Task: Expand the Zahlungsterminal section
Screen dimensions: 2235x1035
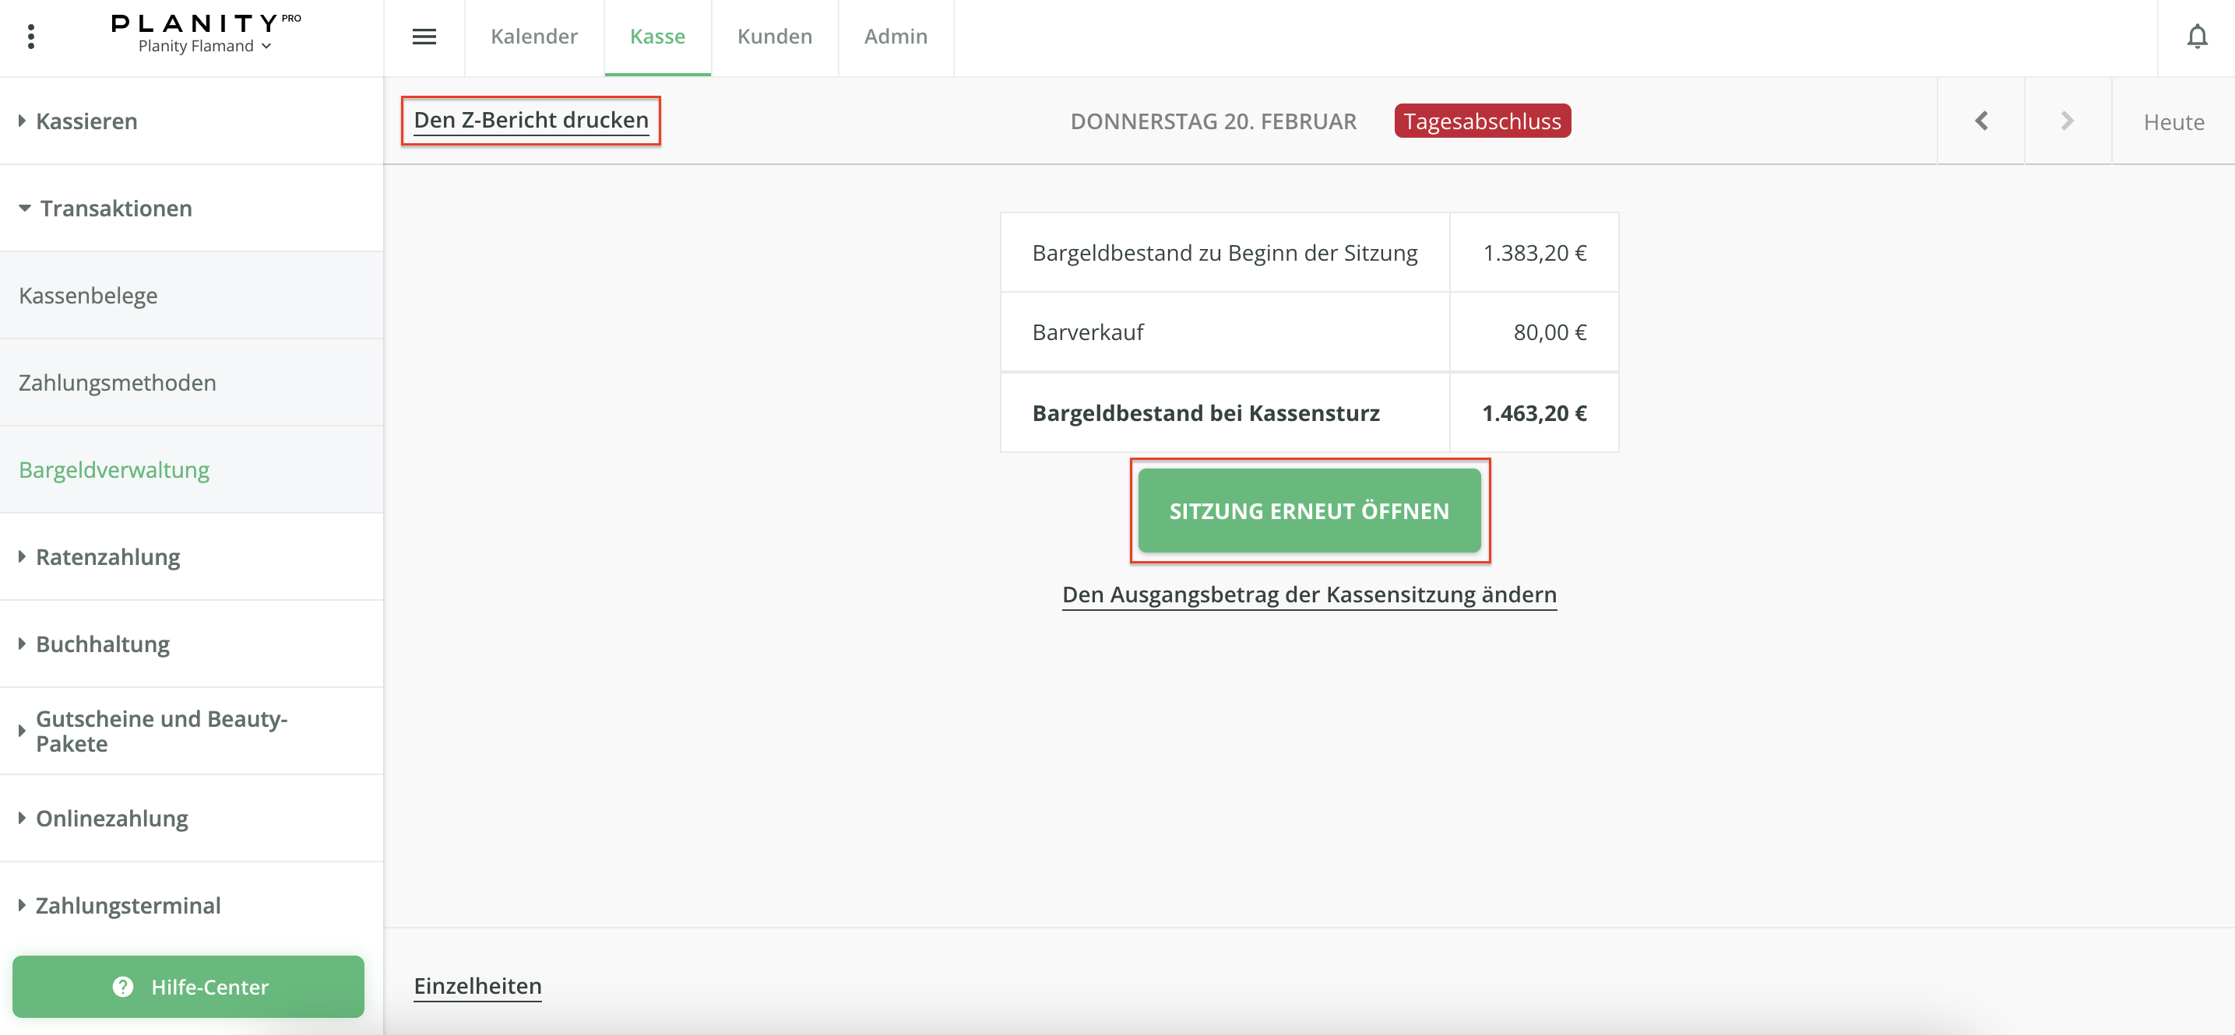Action: [128, 905]
